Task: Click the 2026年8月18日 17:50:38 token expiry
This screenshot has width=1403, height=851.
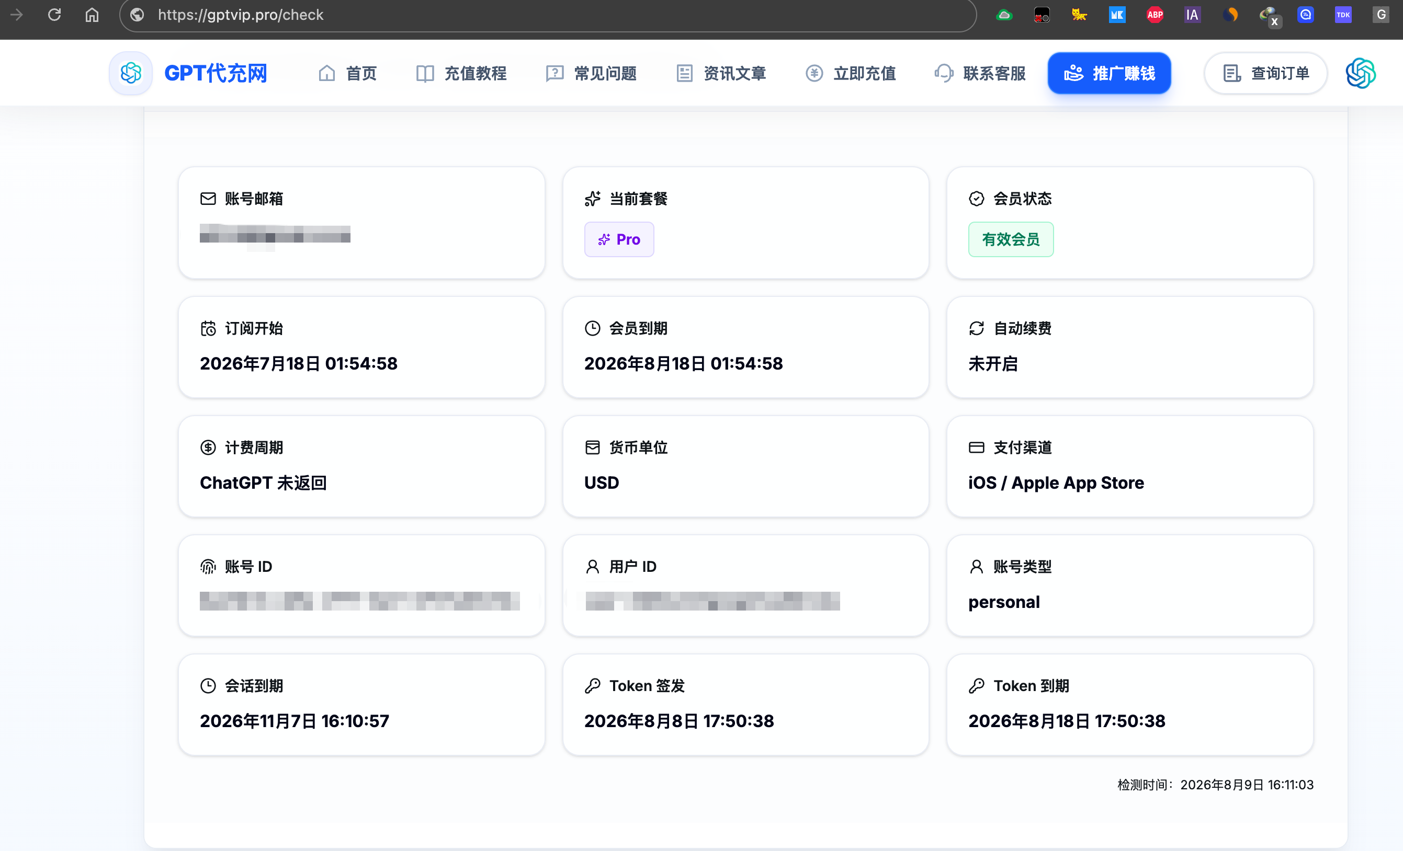Action: click(x=1067, y=721)
